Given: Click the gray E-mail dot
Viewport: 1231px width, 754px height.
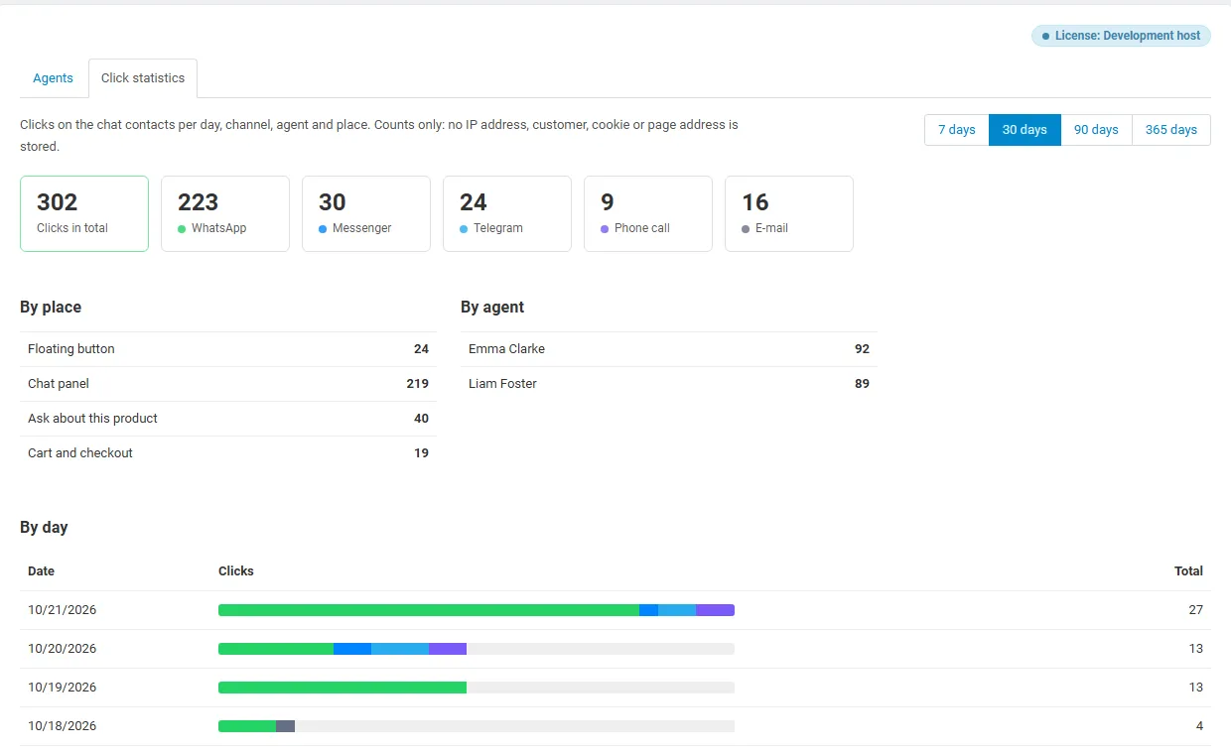Looking at the screenshot, I should coord(746,229).
